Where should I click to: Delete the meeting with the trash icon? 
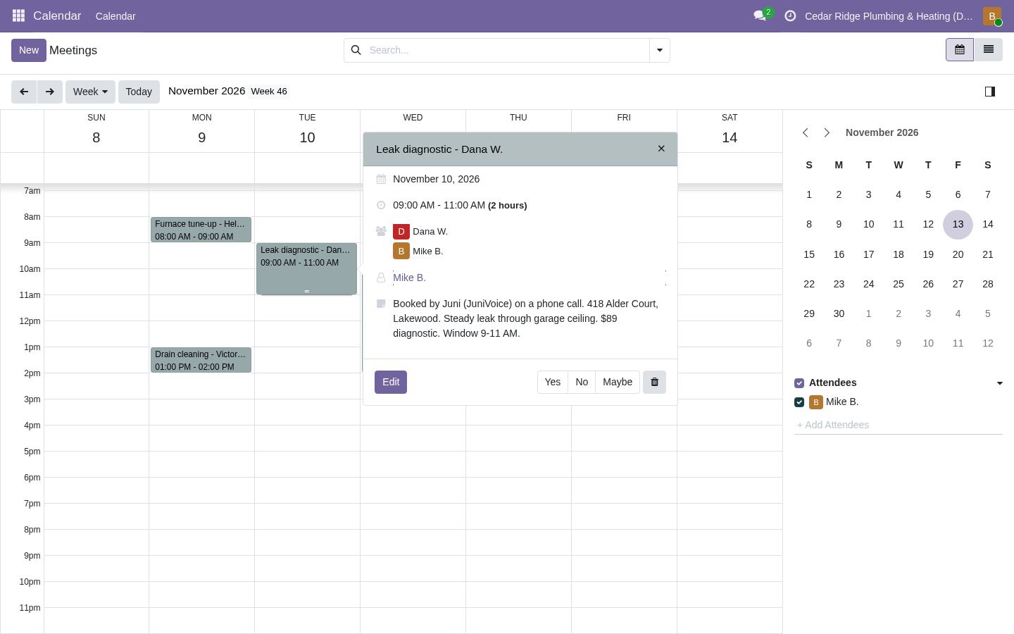(654, 382)
